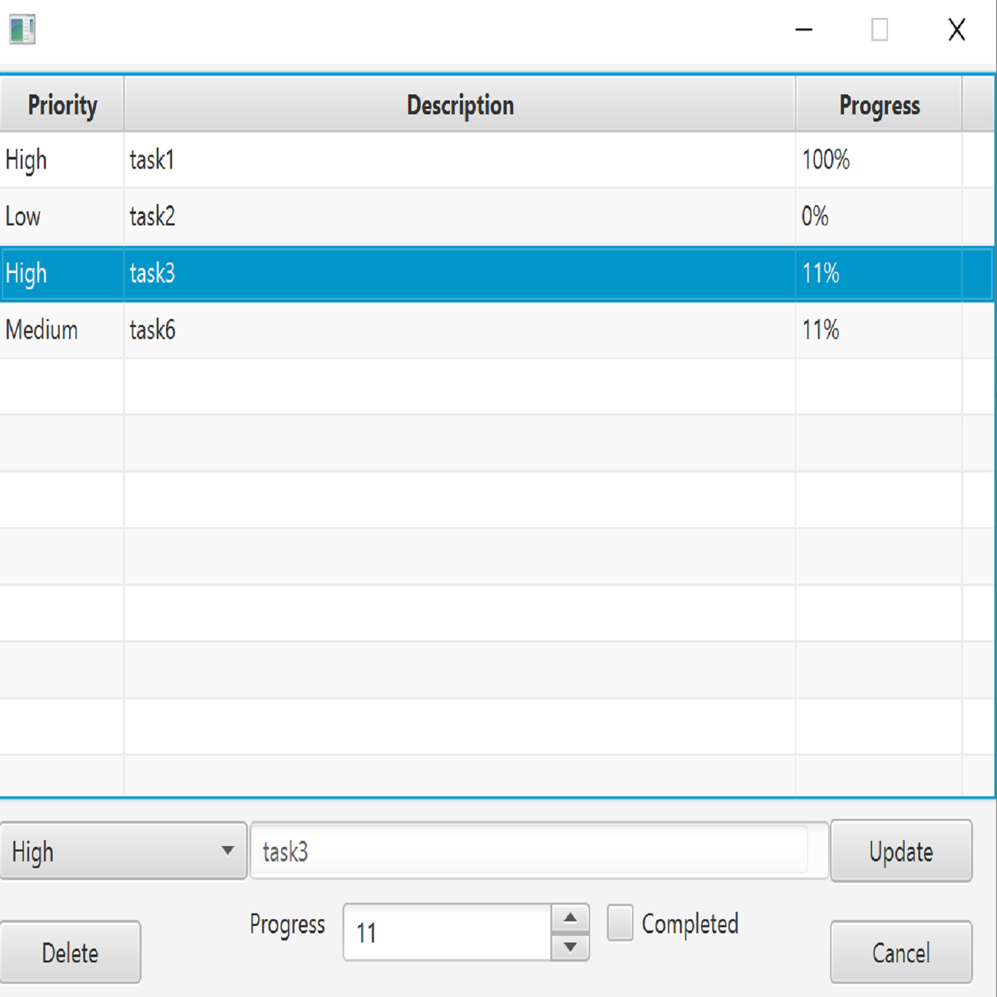The image size is (997, 997).
Task: Sort table by Progress column header
Action: pyautogui.click(x=879, y=105)
